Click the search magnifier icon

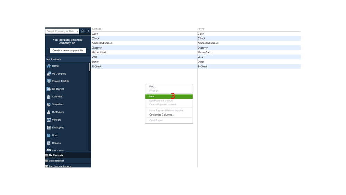(x=82, y=31)
